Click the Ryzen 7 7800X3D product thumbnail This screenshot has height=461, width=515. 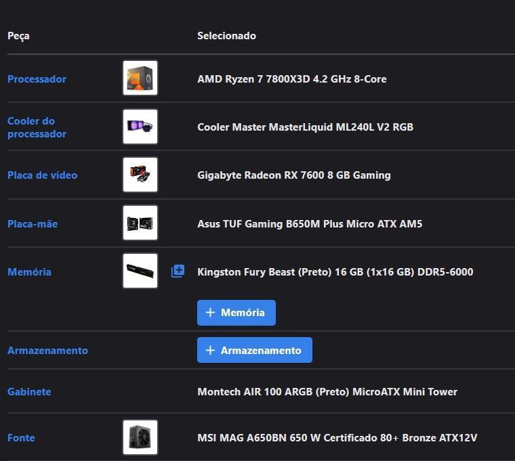pyautogui.click(x=140, y=78)
